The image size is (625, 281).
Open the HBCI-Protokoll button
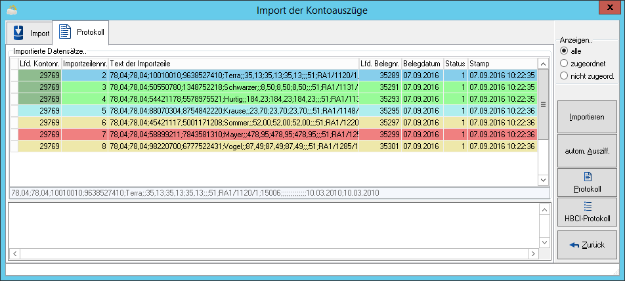tap(587, 213)
